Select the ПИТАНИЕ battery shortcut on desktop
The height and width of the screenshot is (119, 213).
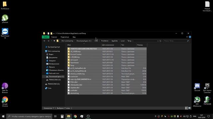click(x=207, y=101)
